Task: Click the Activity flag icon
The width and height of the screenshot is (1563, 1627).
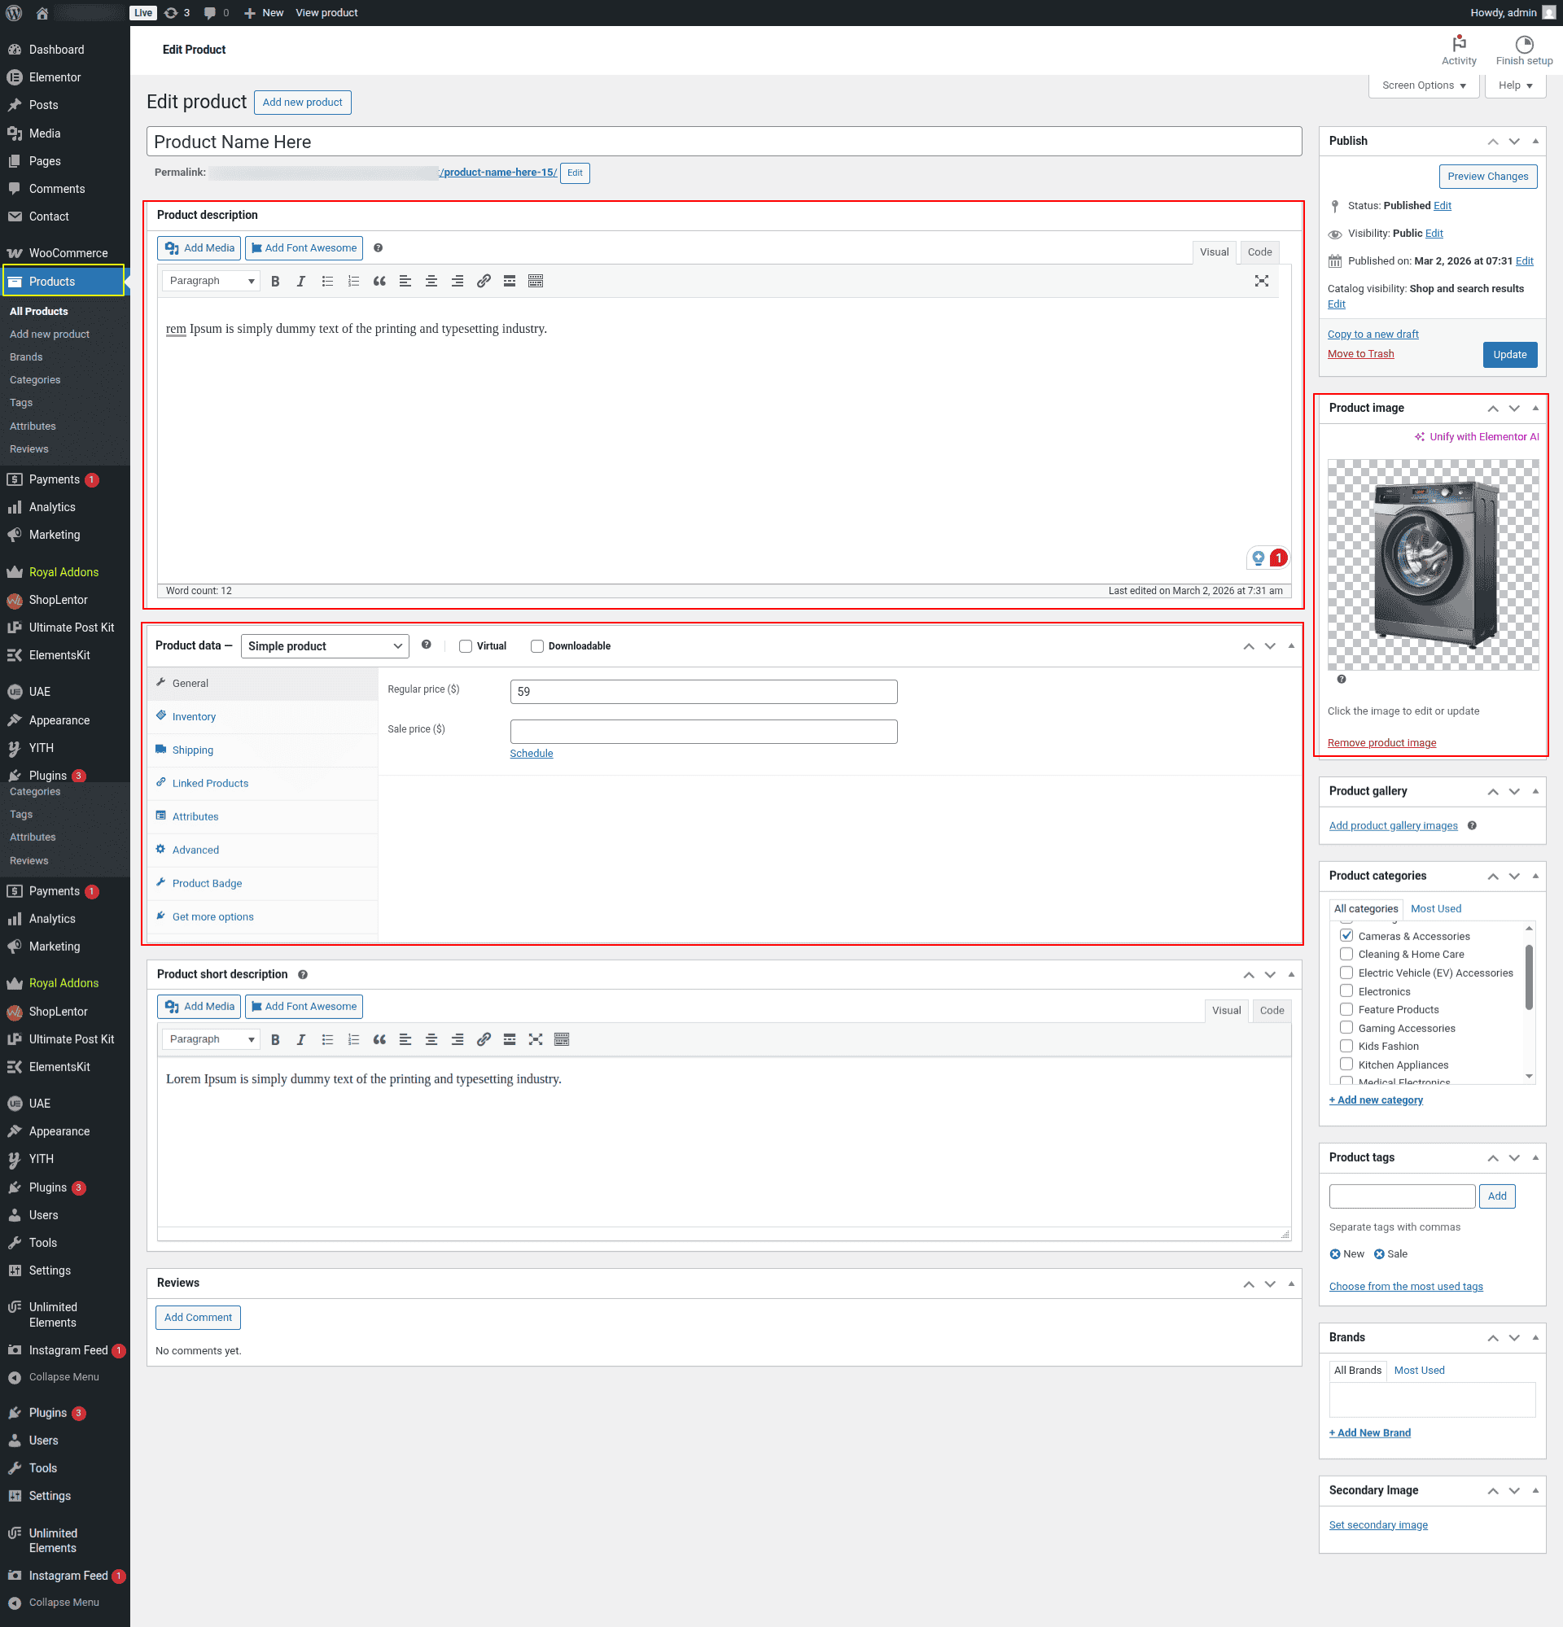Action: click(1459, 44)
